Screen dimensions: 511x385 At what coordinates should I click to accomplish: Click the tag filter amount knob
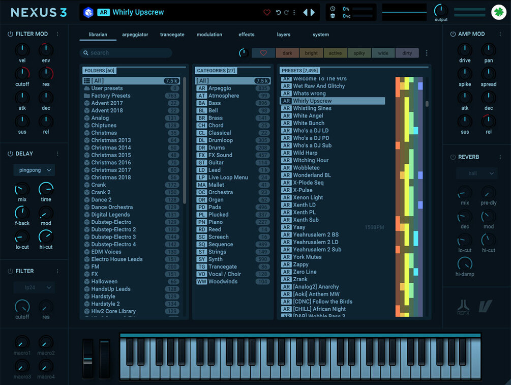[244, 53]
